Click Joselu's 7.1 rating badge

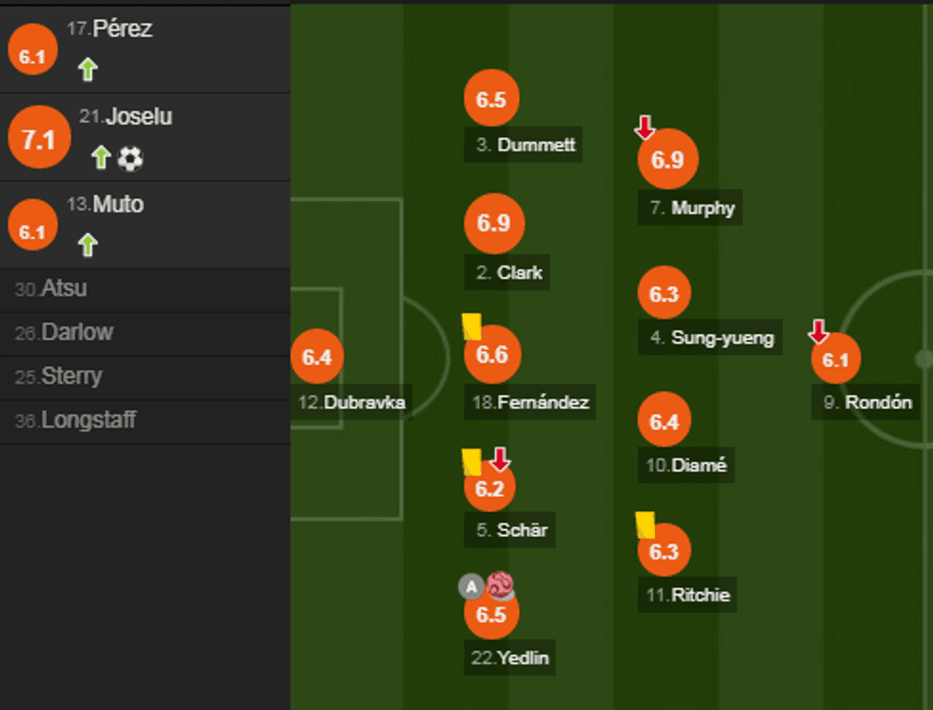click(x=39, y=141)
